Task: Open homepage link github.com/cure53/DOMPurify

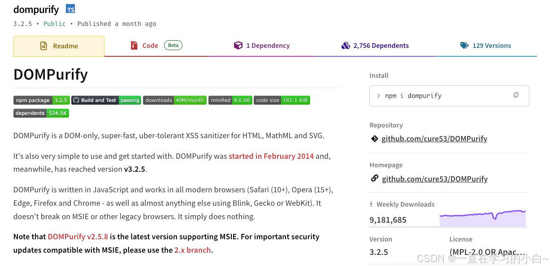Action: click(435, 179)
